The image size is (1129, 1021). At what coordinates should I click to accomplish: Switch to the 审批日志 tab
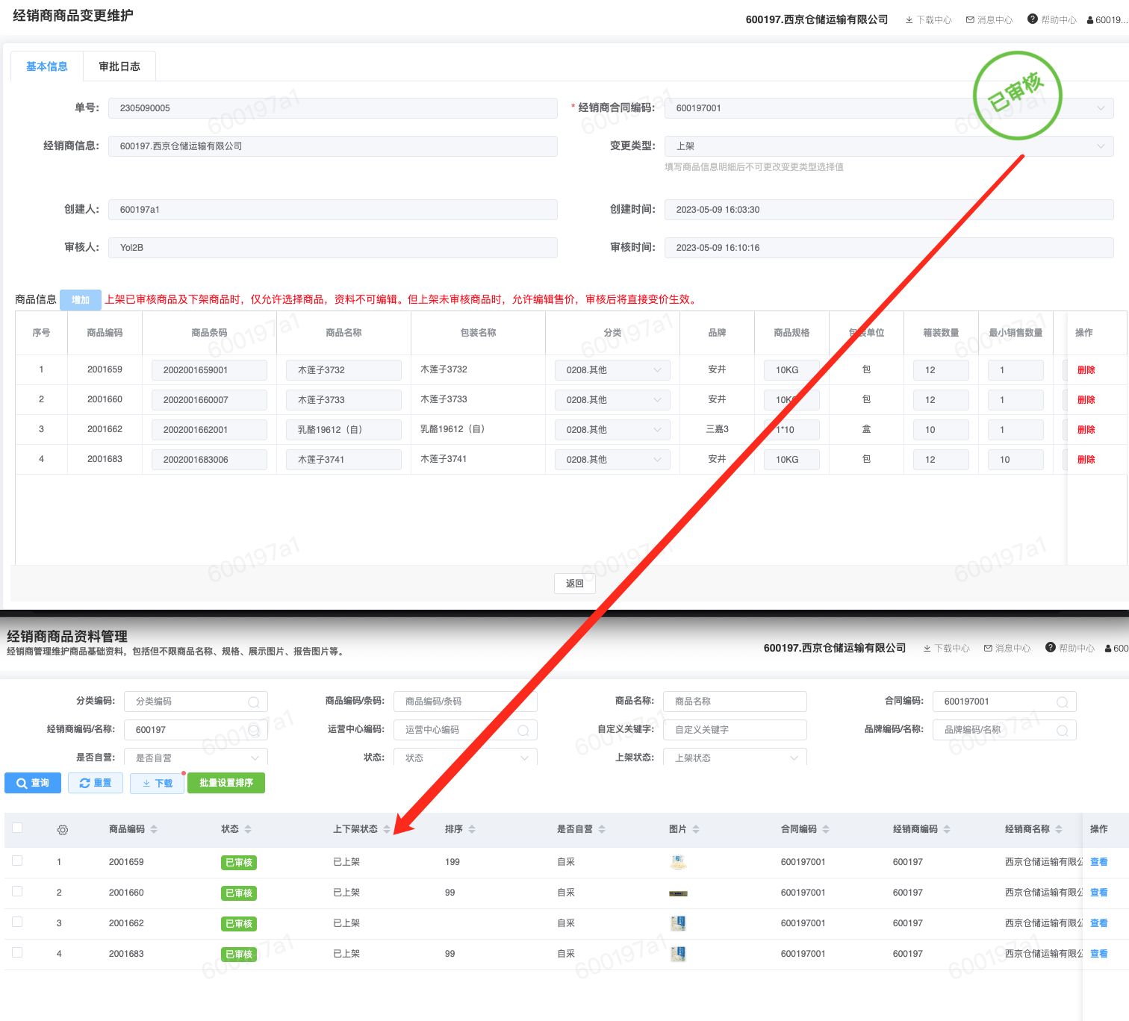point(119,66)
